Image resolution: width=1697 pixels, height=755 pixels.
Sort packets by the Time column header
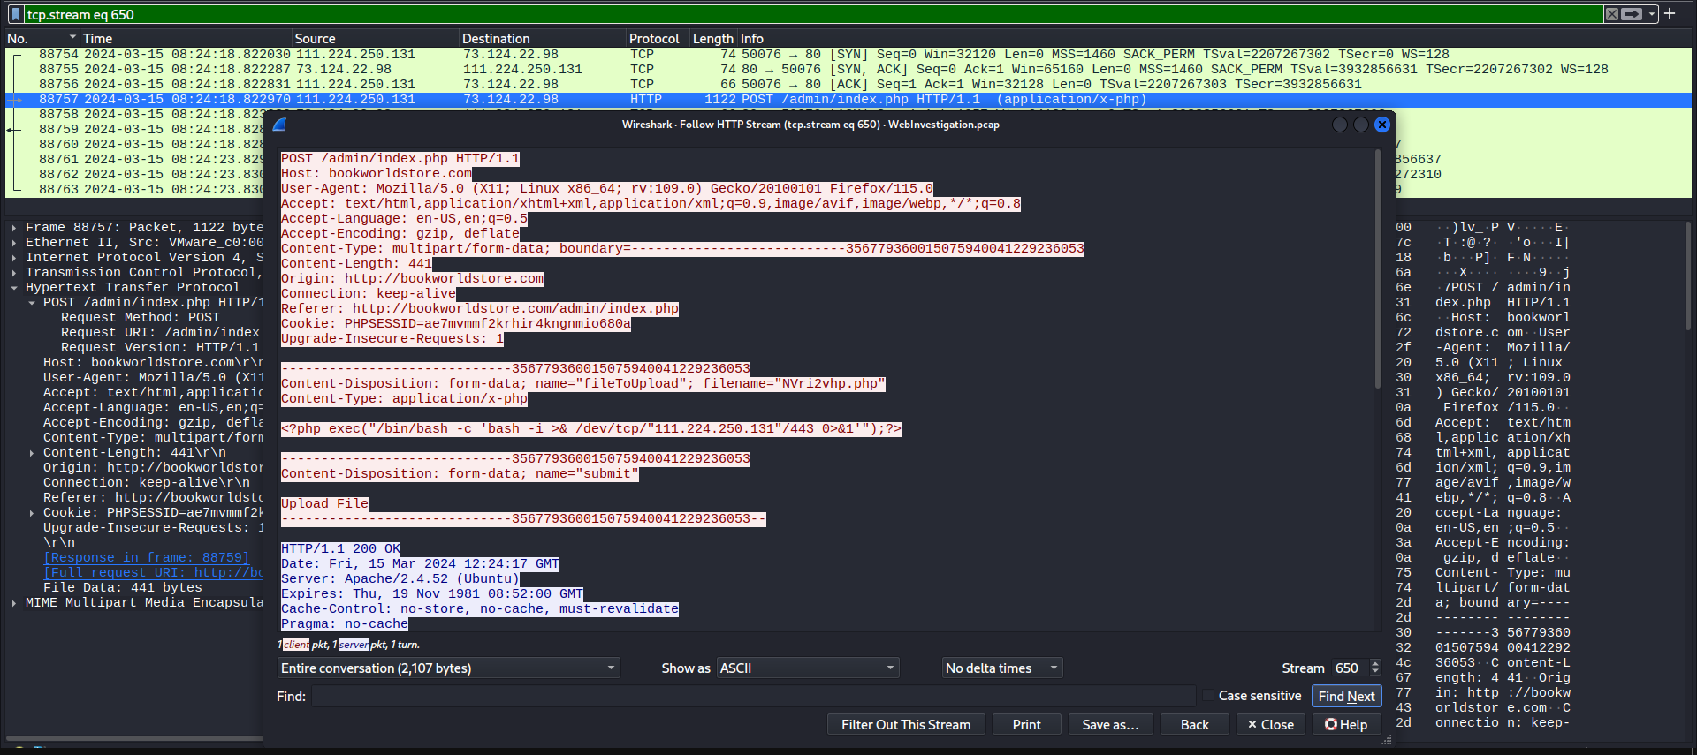click(186, 38)
